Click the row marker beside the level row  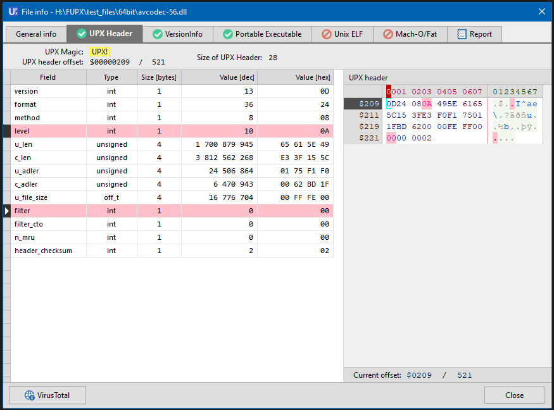[7, 131]
